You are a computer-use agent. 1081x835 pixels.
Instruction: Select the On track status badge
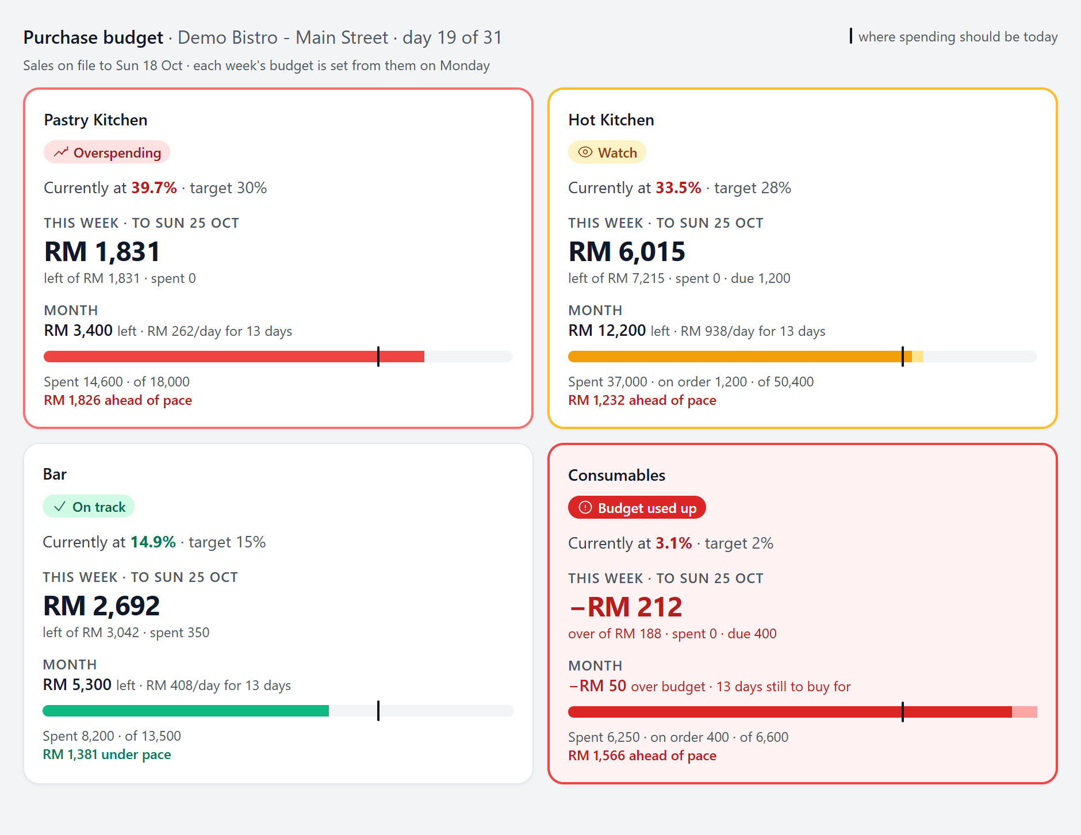tap(89, 507)
